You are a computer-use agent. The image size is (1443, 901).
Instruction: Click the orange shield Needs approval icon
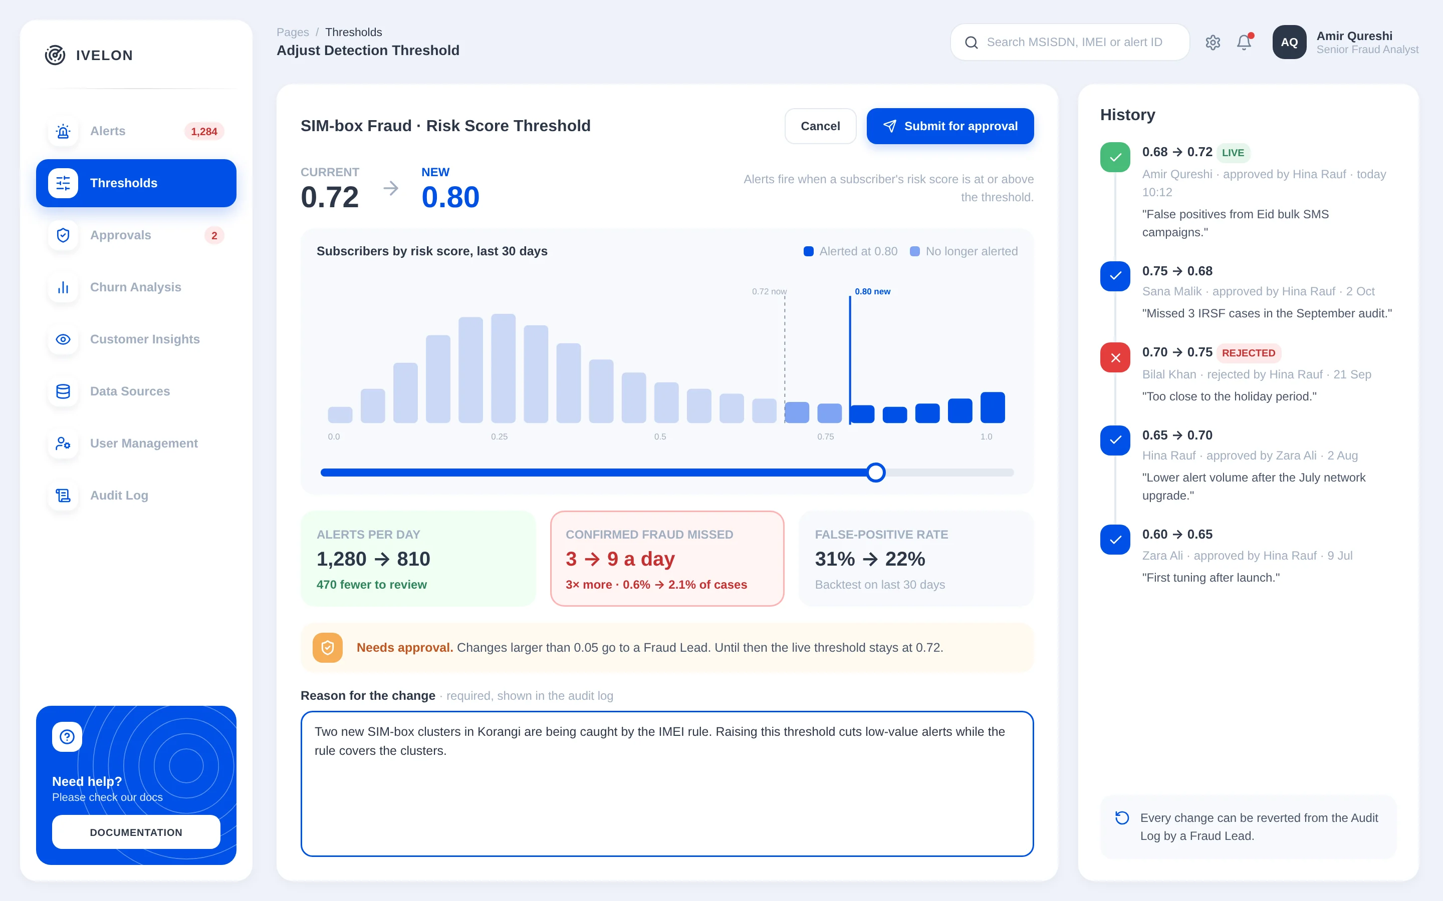(x=327, y=648)
